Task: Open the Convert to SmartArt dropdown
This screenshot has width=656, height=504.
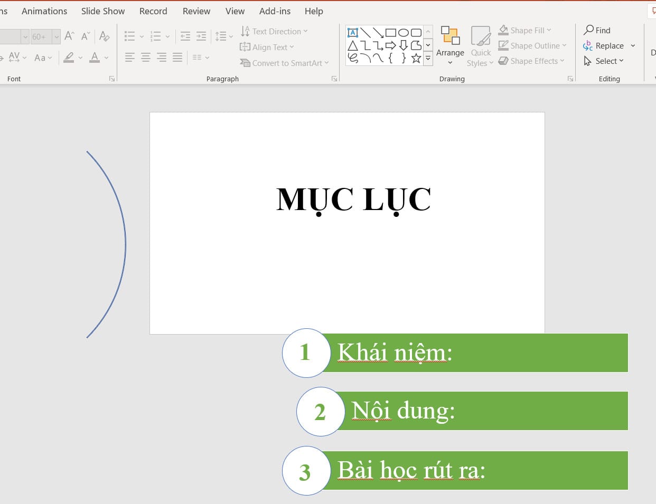Action: pos(284,63)
